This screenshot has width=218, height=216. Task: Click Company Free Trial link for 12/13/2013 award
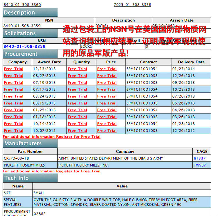coord(14,69)
